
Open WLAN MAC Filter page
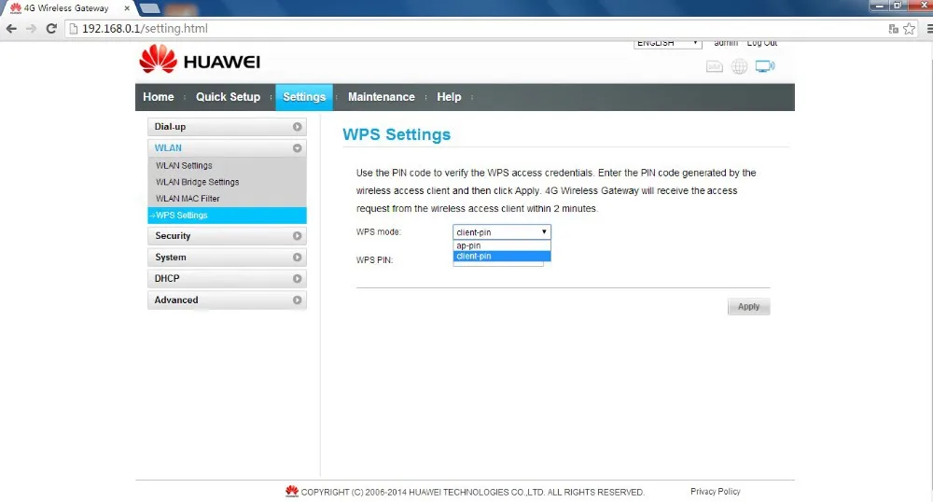tap(188, 199)
